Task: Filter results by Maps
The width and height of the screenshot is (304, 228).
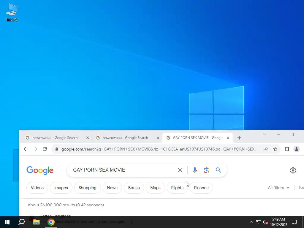Action: [x=155, y=188]
